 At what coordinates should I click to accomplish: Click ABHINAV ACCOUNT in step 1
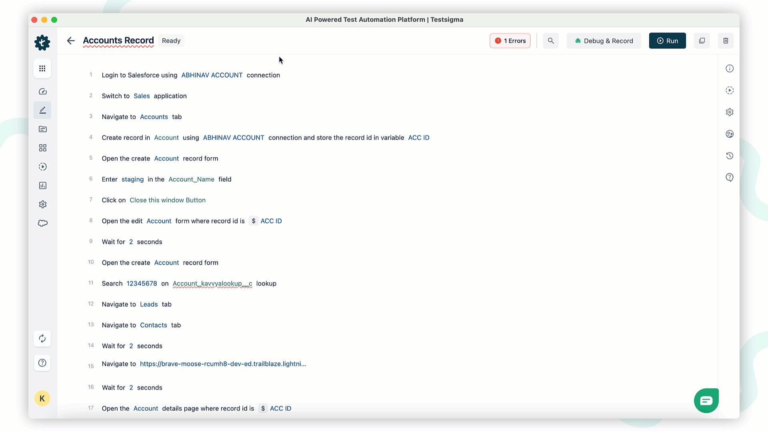[212, 75]
